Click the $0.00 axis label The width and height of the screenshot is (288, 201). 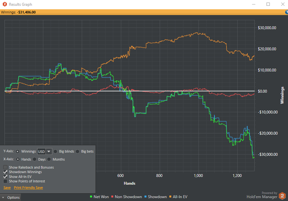[262, 91]
